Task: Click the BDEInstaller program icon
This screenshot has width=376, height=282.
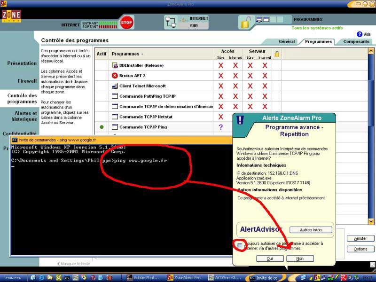Action: 115,65
